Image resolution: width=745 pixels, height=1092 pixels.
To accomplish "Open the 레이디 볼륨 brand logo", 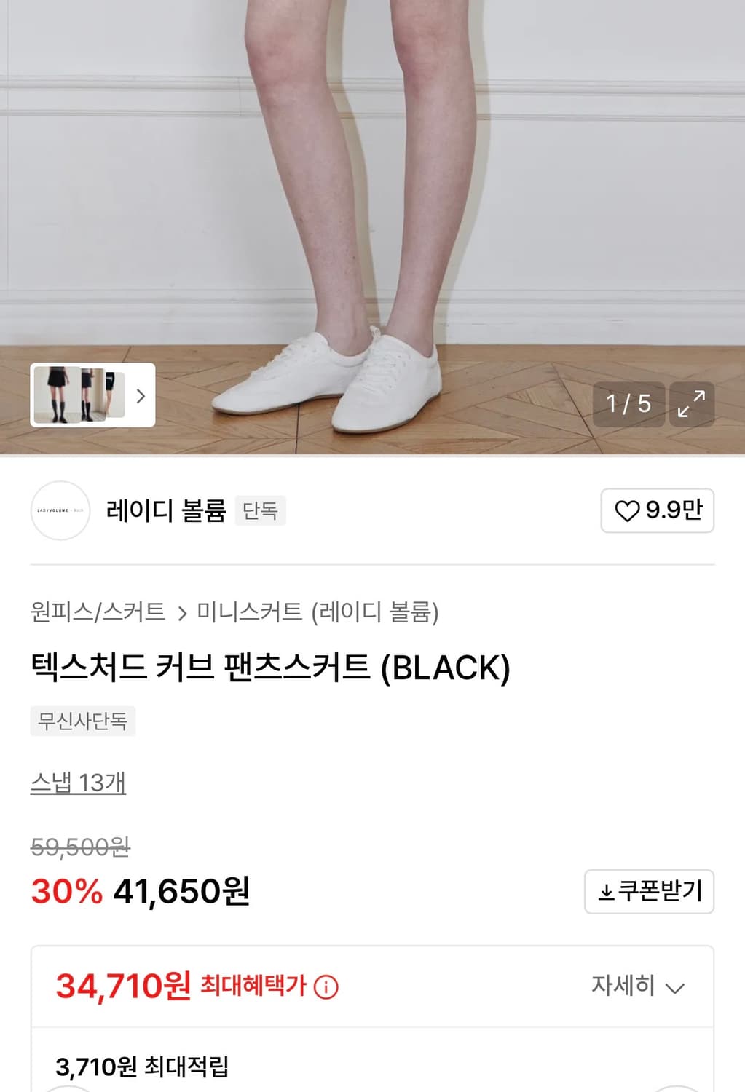I will coord(60,510).
